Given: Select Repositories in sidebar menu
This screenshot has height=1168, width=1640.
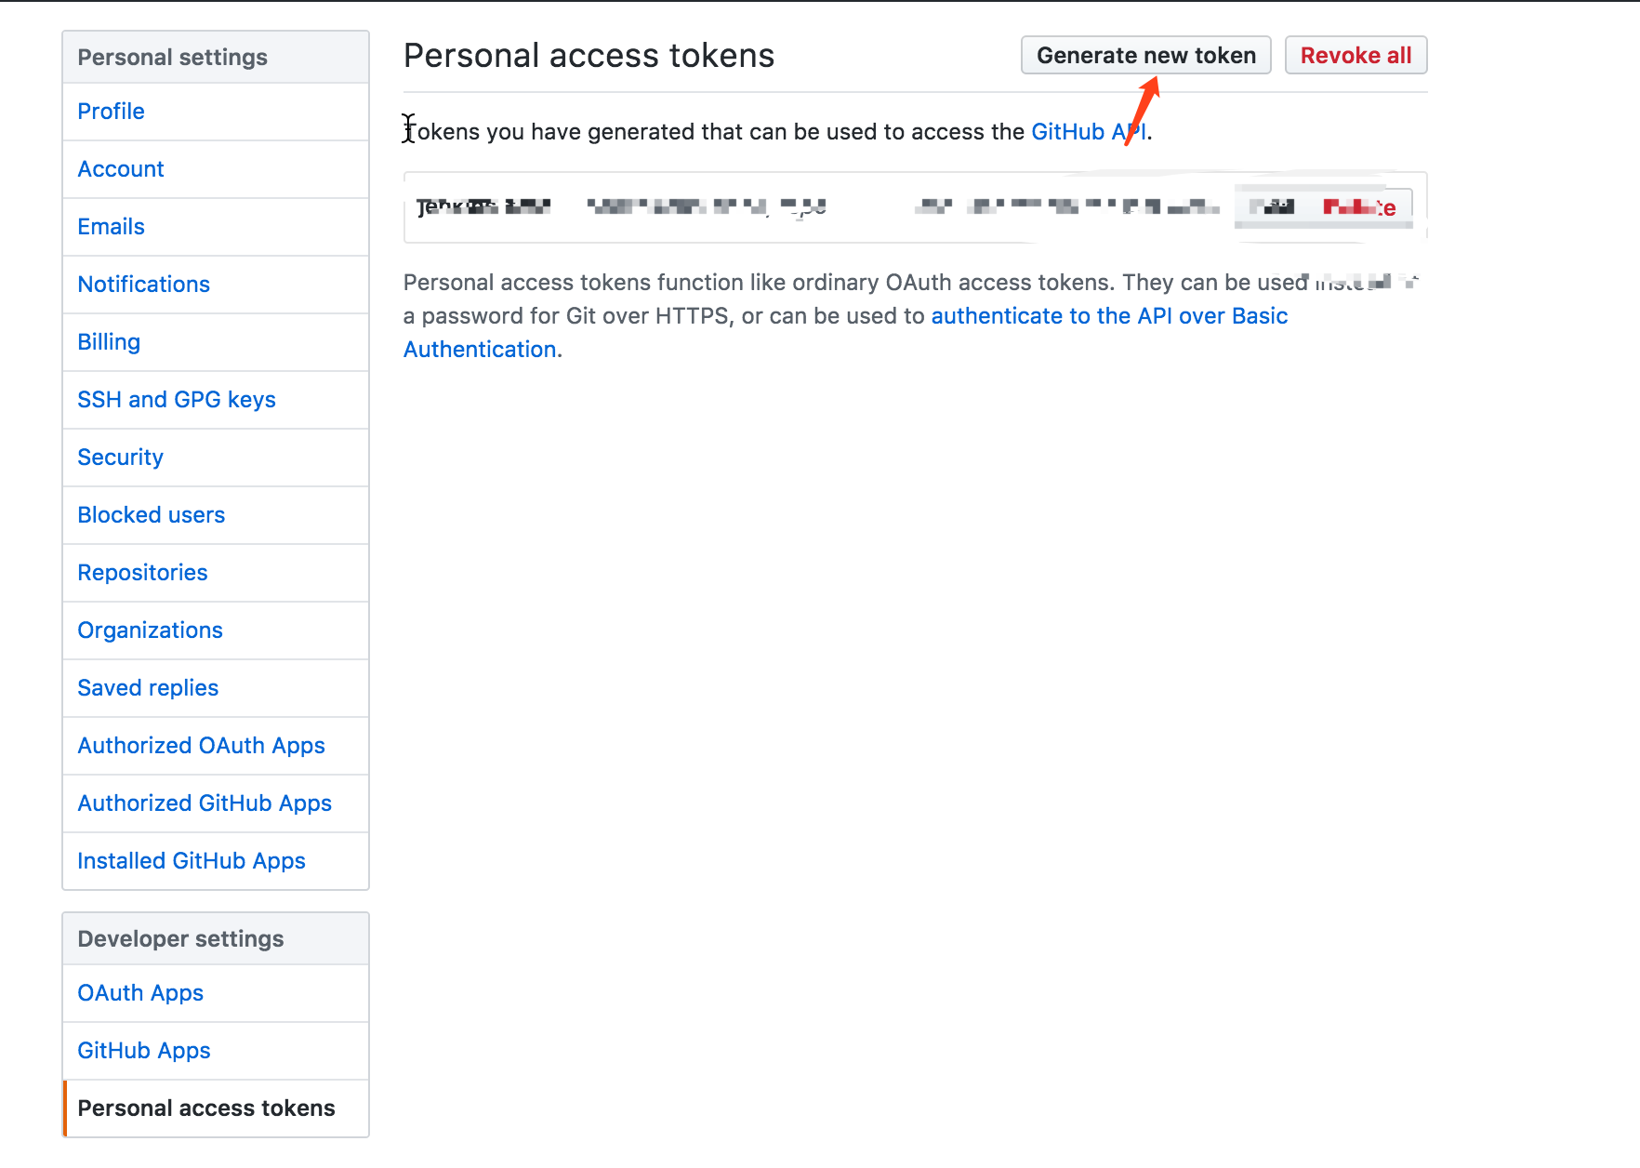Looking at the screenshot, I should click(x=143, y=573).
